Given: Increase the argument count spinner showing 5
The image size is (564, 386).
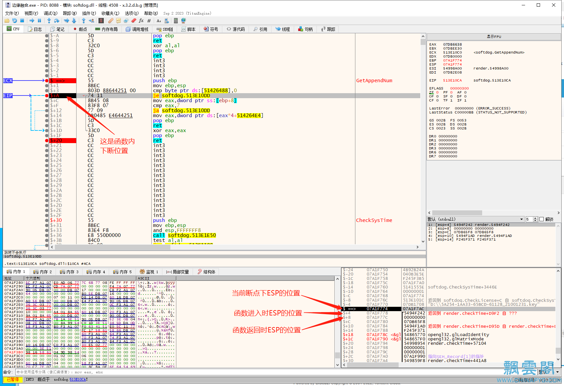Looking at the screenshot, I should pyautogui.click(x=535, y=218).
